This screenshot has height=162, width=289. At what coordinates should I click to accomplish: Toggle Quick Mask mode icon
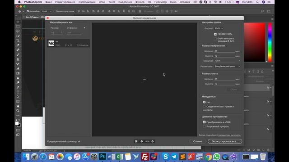[18, 130]
